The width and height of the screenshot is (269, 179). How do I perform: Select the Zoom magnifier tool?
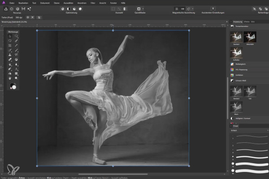tap(16, 78)
